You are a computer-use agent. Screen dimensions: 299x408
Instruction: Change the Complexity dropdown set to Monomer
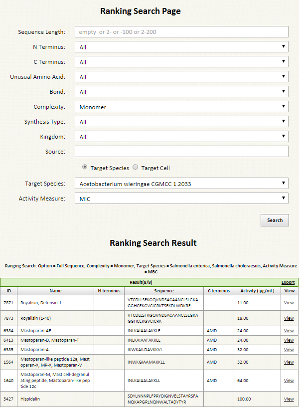[181, 107]
